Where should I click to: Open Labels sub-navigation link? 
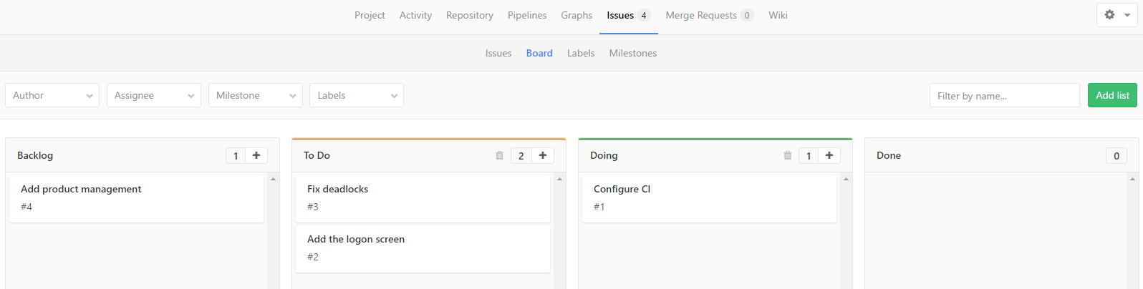pyautogui.click(x=581, y=53)
